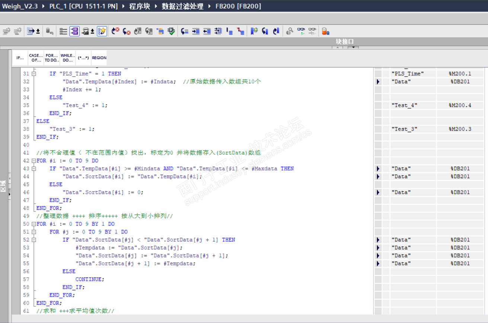The image size is (488, 323).
Task: Expand the "Data" operand row for line 32
Action: click(x=378, y=81)
